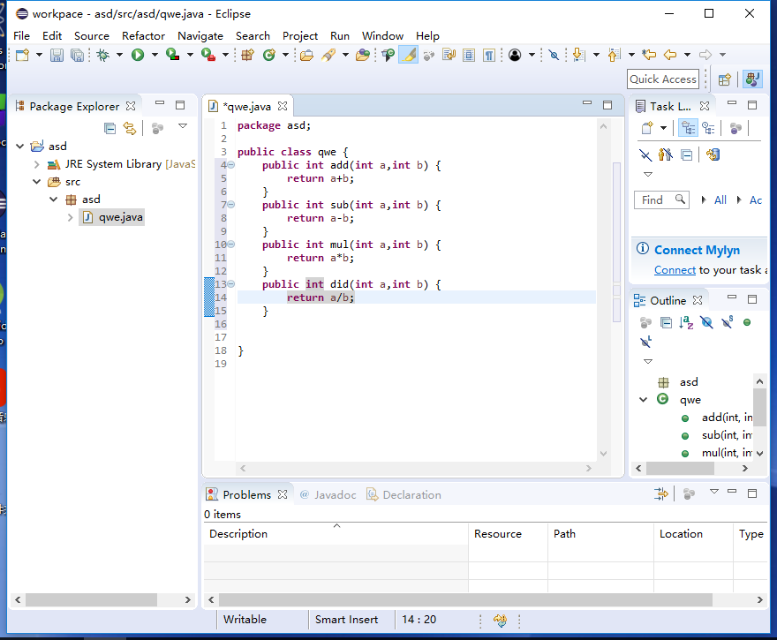Toggle Show Whitespace Characters pilcrow button
777x640 pixels.
click(489, 55)
